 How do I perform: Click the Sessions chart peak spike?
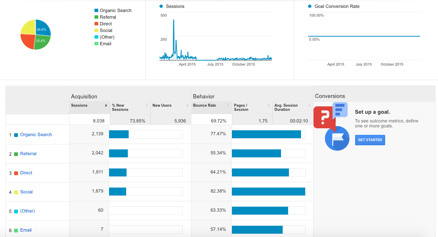click(174, 21)
